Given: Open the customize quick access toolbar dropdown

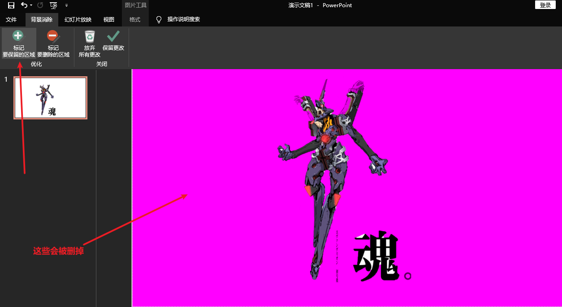Looking at the screenshot, I should 66,5.
